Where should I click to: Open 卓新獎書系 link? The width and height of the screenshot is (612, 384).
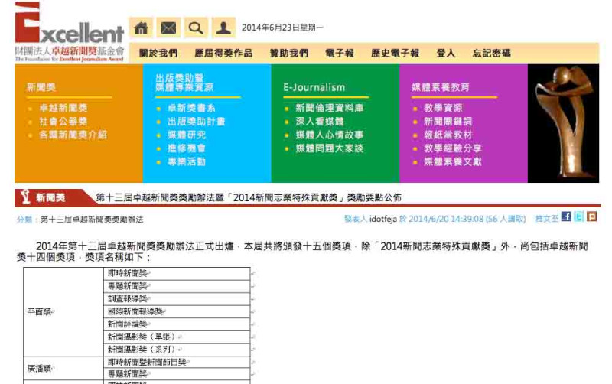point(191,108)
